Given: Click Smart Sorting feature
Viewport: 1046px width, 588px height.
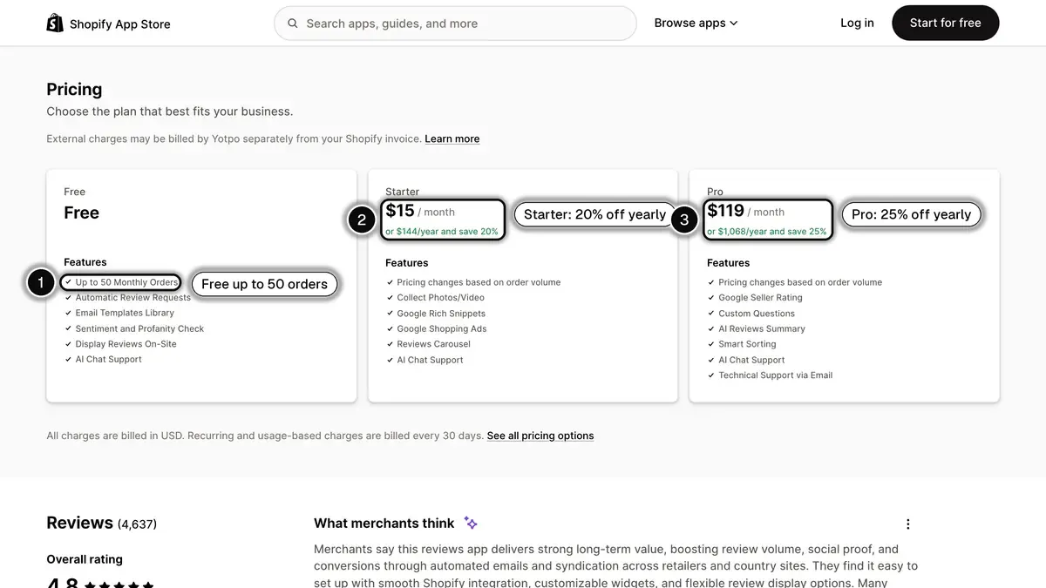Looking at the screenshot, I should pos(747,344).
